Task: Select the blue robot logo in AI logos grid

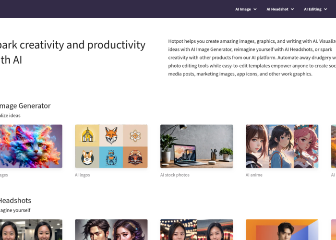Action: pyautogui.click(x=111, y=157)
